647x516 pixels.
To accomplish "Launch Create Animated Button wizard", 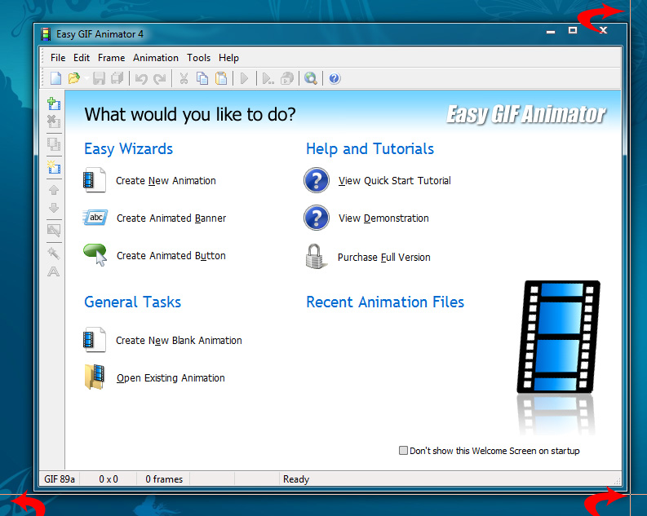I will click(171, 255).
